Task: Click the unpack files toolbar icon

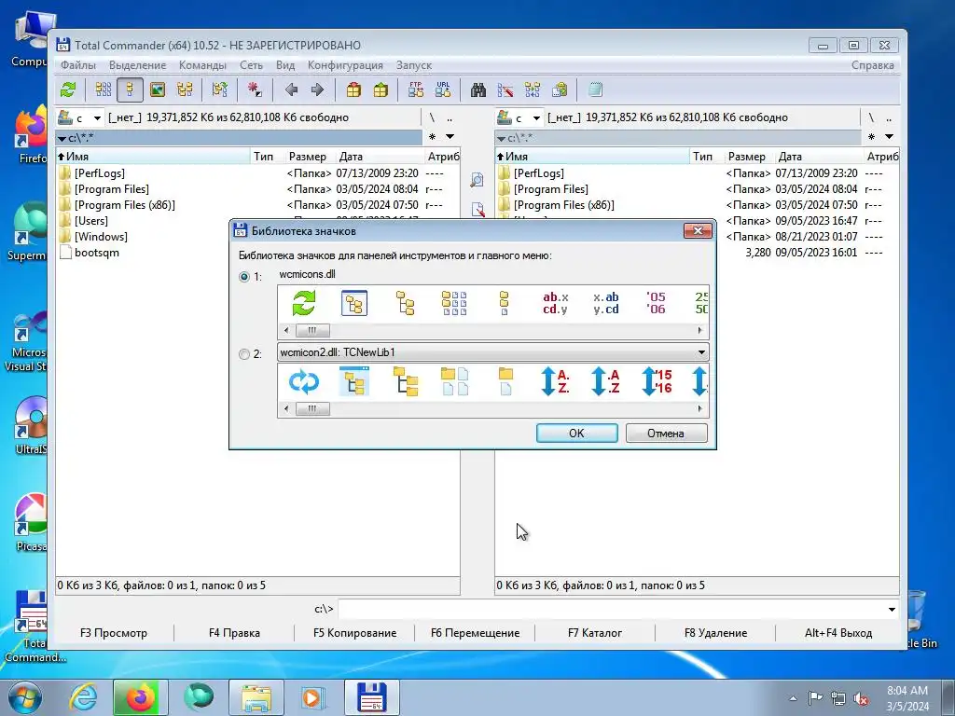Action: pos(381,90)
